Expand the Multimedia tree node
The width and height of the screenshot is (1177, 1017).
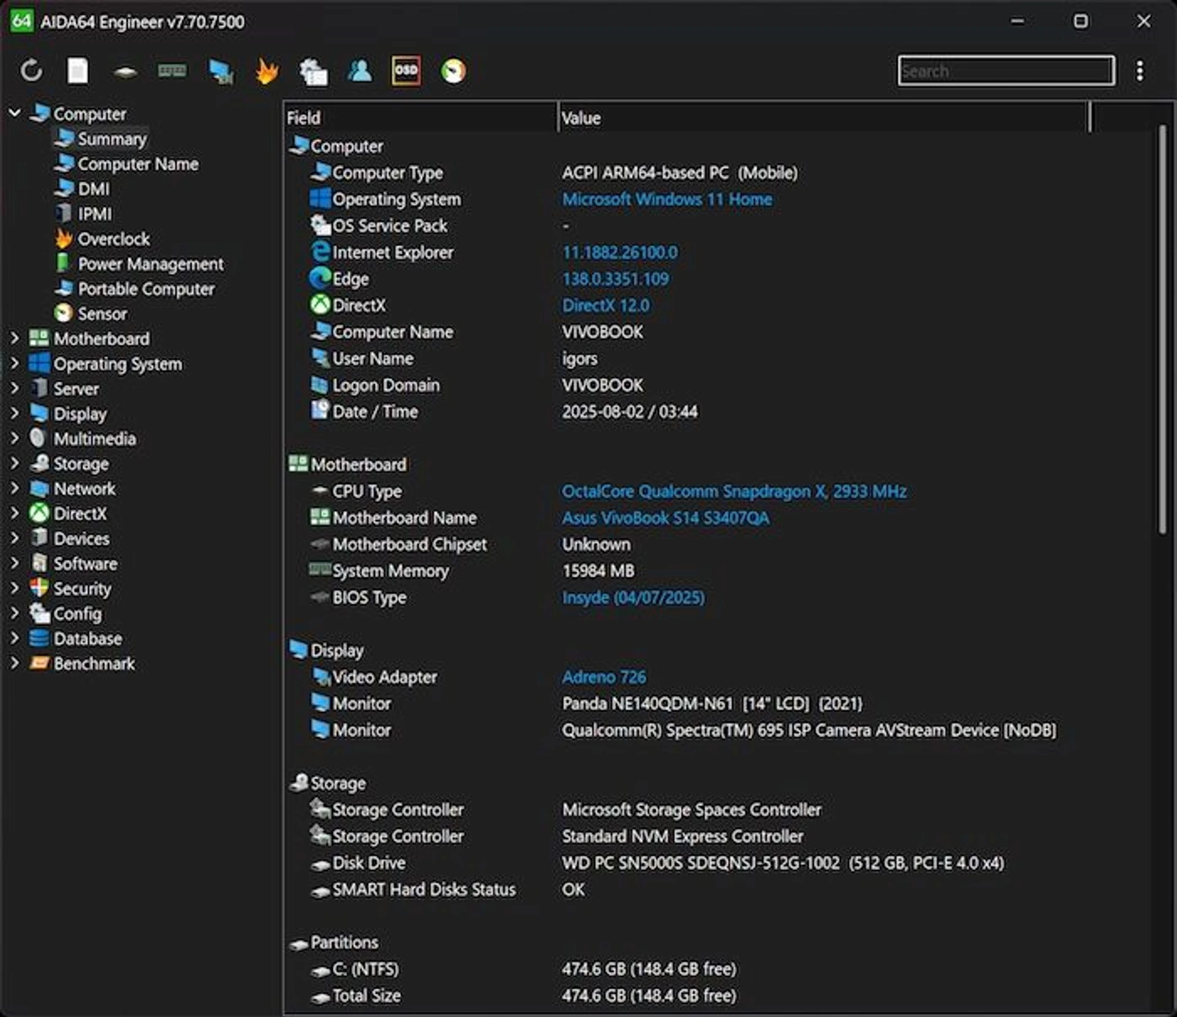(15, 438)
